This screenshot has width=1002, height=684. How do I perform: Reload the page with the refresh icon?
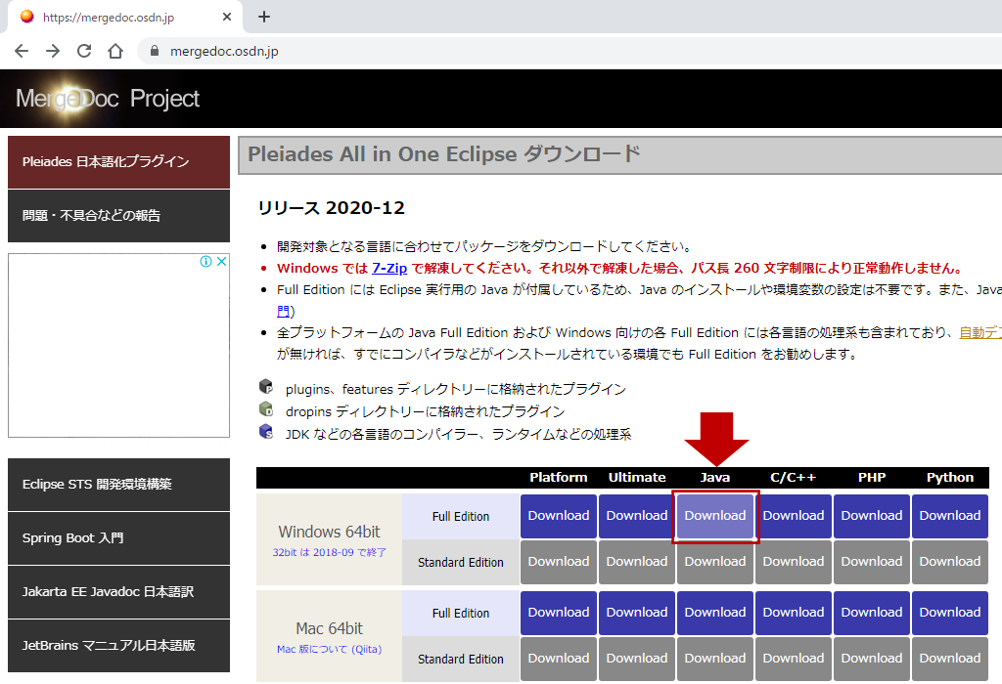[x=84, y=51]
